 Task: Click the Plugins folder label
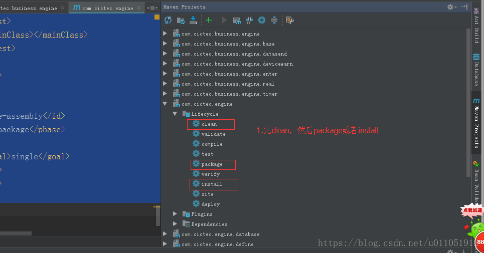(x=202, y=214)
